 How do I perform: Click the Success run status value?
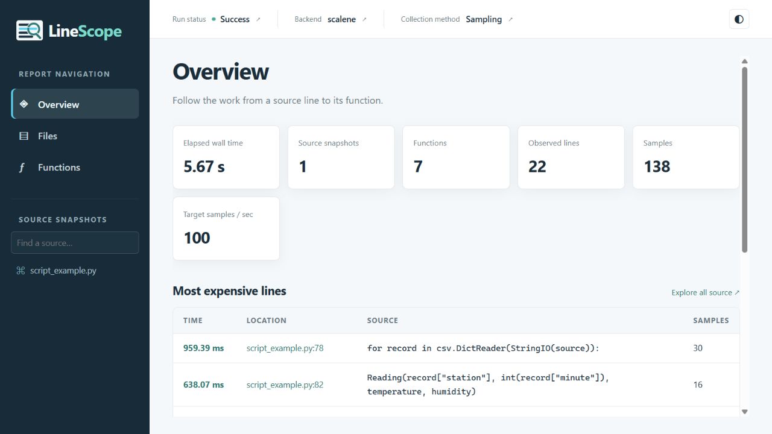pos(235,19)
